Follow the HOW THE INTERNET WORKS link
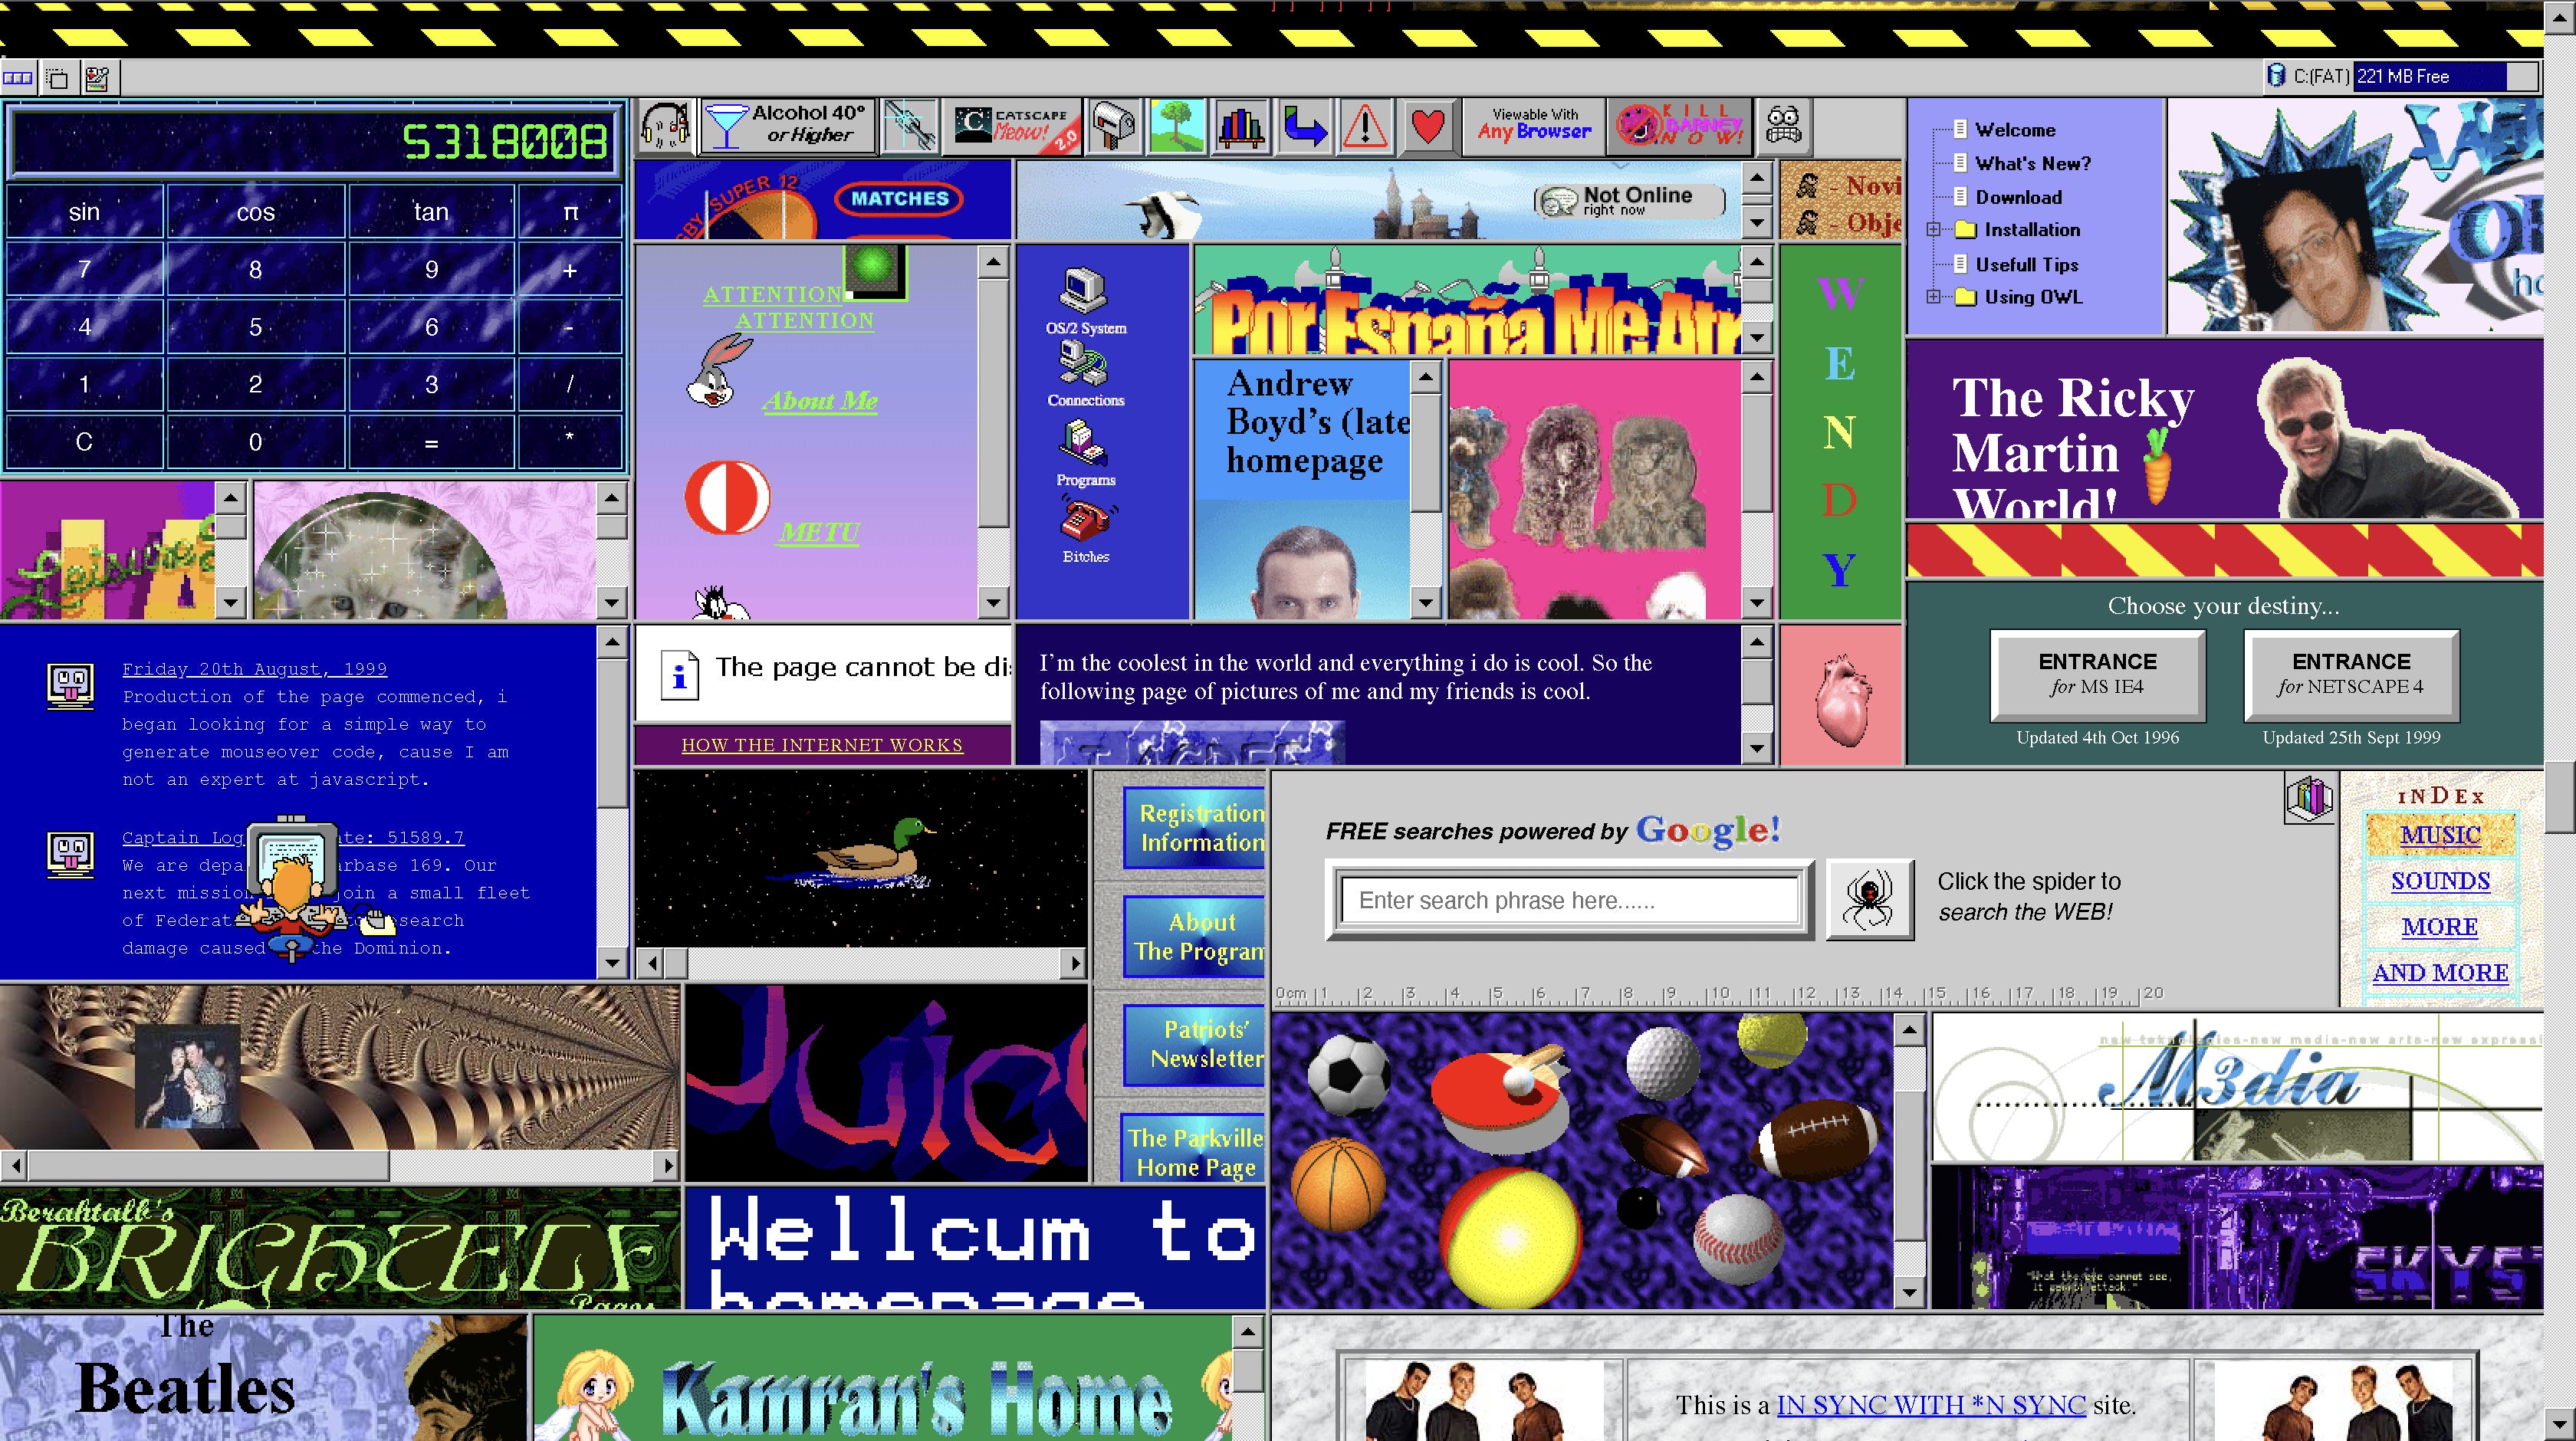Viewport: 2576px width, 1441px height. tap(821, 745)
